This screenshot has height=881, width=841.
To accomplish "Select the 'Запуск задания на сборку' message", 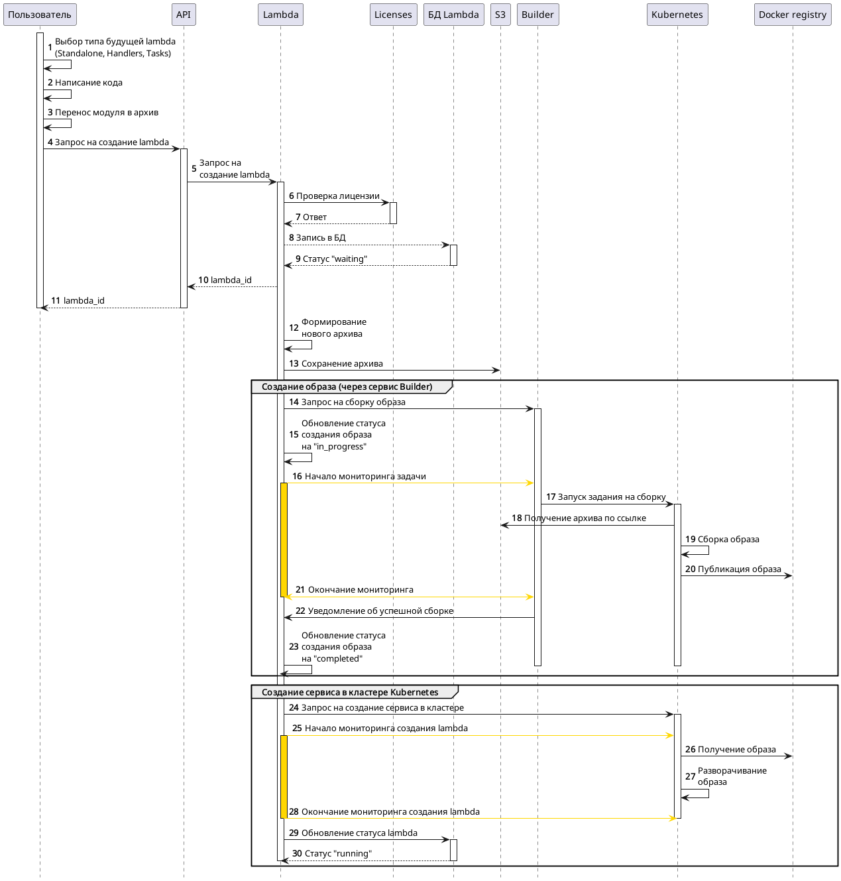I will pyautogui.click(x=611, y=497).
